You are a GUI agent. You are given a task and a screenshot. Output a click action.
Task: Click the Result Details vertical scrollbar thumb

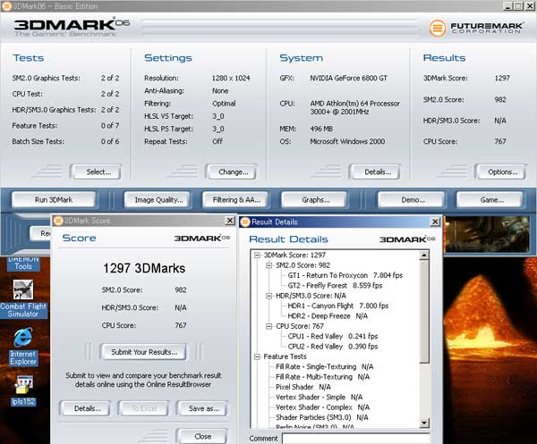[424, 312]
